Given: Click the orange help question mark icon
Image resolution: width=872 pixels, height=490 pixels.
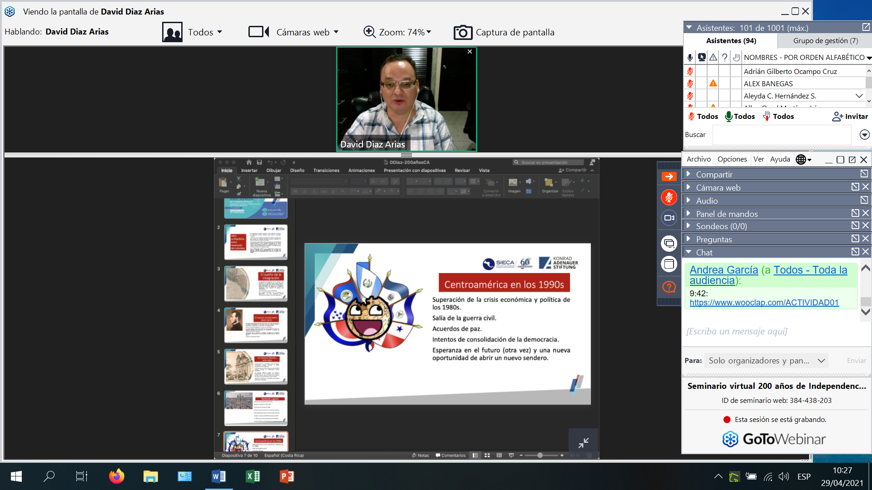Looking at the screenshot, I should tap(669, 287).
